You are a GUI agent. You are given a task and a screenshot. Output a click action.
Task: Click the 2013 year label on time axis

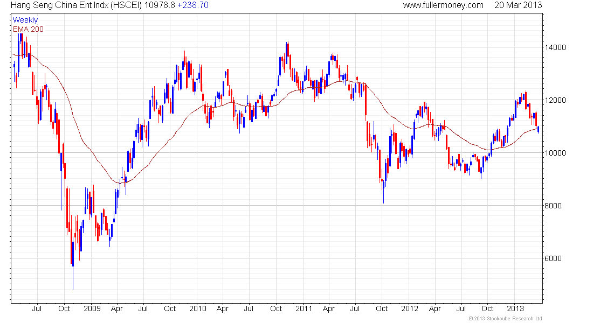click(x=515, y=308)
